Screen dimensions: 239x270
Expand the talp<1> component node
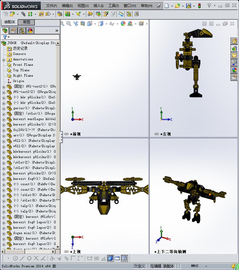coord(4,207)
